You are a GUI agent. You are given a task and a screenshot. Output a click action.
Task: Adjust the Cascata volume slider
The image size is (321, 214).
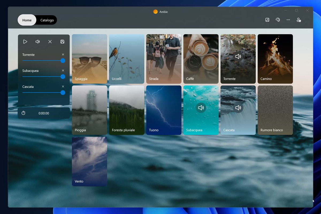point(44,93)
